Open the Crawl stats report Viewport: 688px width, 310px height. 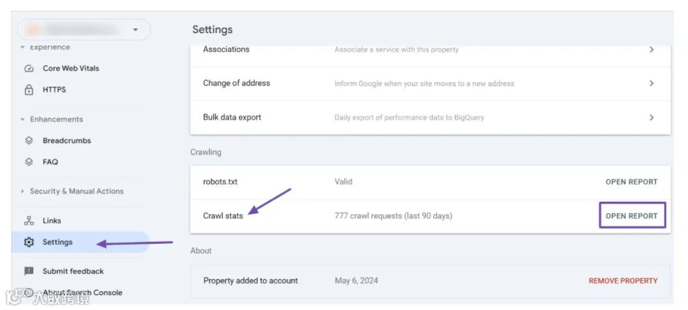click(x=632, y=216)
